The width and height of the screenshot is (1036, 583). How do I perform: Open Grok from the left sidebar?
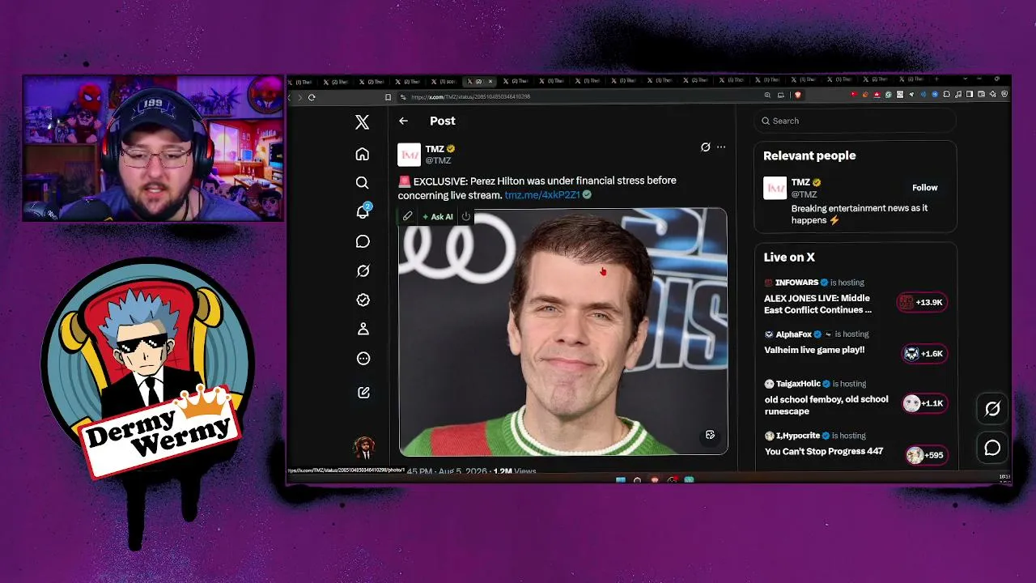(363, 270)
